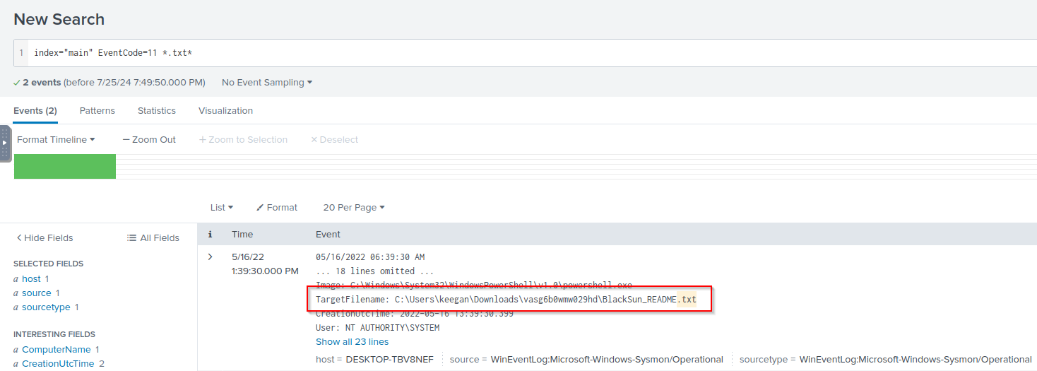
Task: Open the 20 Per Page dropdown
Action: pyautogui.click(x=353, y=208)
